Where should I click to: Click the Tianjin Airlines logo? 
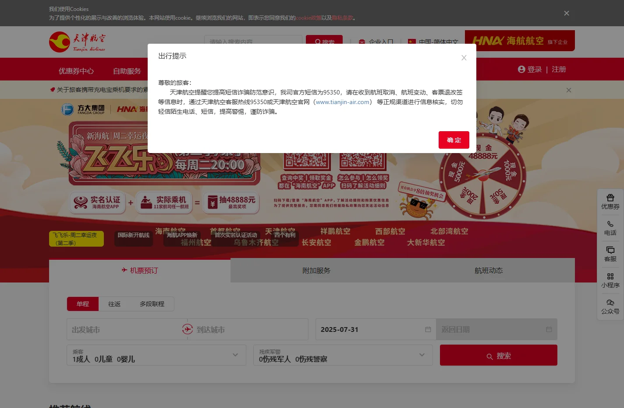(x=77, y=42)
